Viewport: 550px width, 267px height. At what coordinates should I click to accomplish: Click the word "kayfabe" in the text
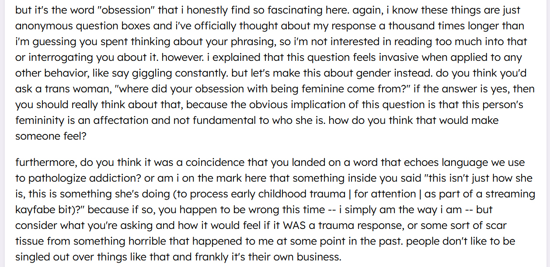35,210
